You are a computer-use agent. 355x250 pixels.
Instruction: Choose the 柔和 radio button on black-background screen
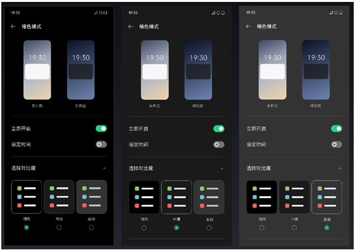[91, 228]
